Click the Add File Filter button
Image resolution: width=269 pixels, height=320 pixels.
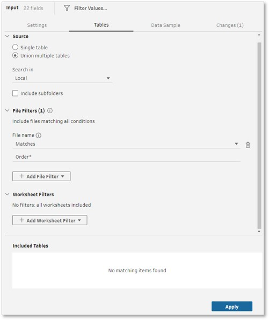coord(41,176)
